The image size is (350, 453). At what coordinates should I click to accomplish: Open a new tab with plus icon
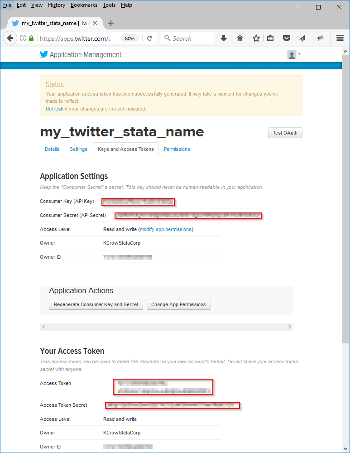coord(111,23)
